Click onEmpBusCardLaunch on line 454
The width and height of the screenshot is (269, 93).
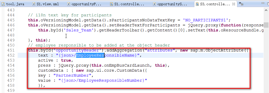127,65
